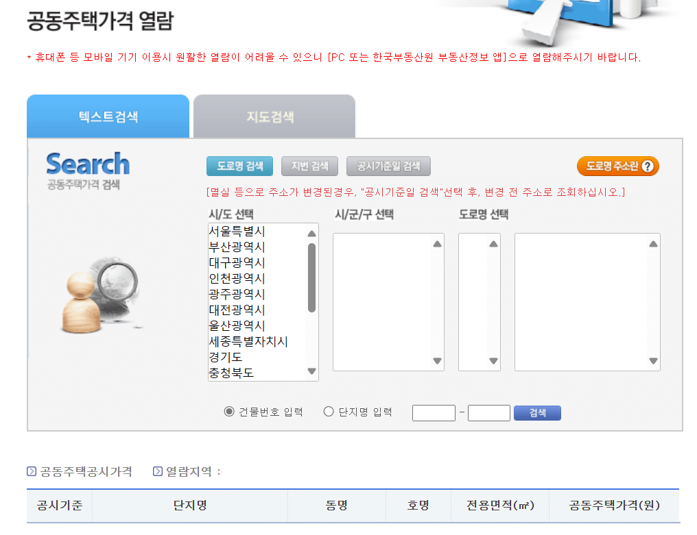Open the 도로명 주소란 help button
This screenshot has height=535, width=697.
click(617, 166)
